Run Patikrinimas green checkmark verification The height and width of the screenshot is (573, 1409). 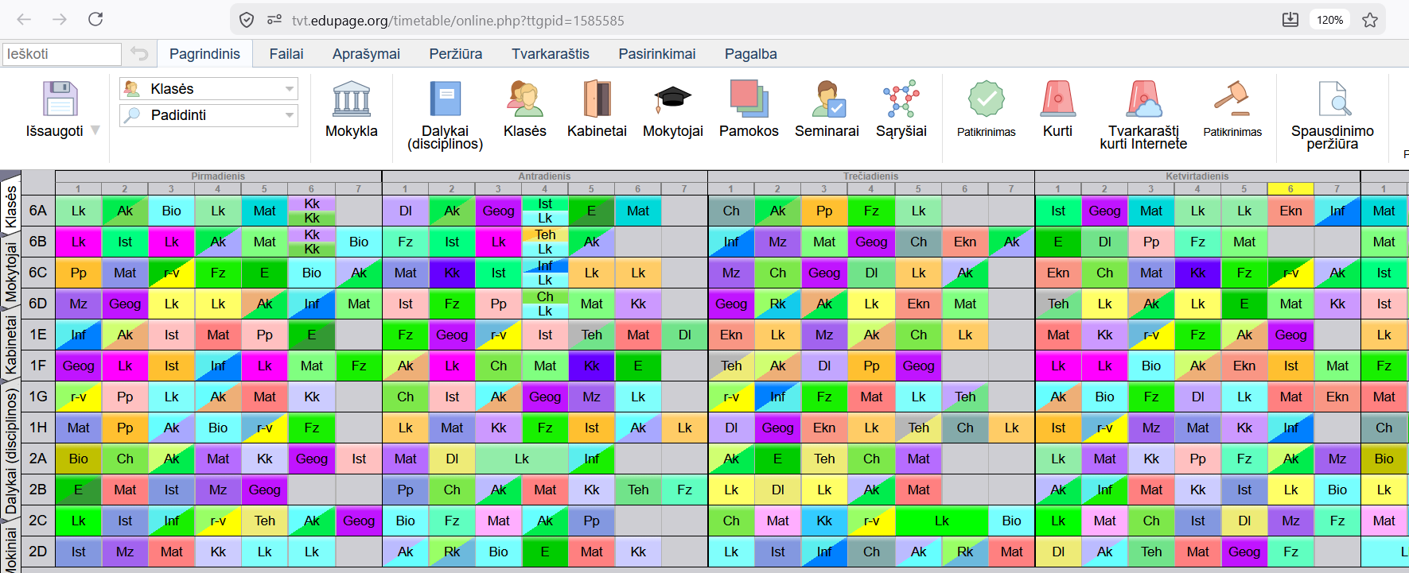click(x=986, y=100)
